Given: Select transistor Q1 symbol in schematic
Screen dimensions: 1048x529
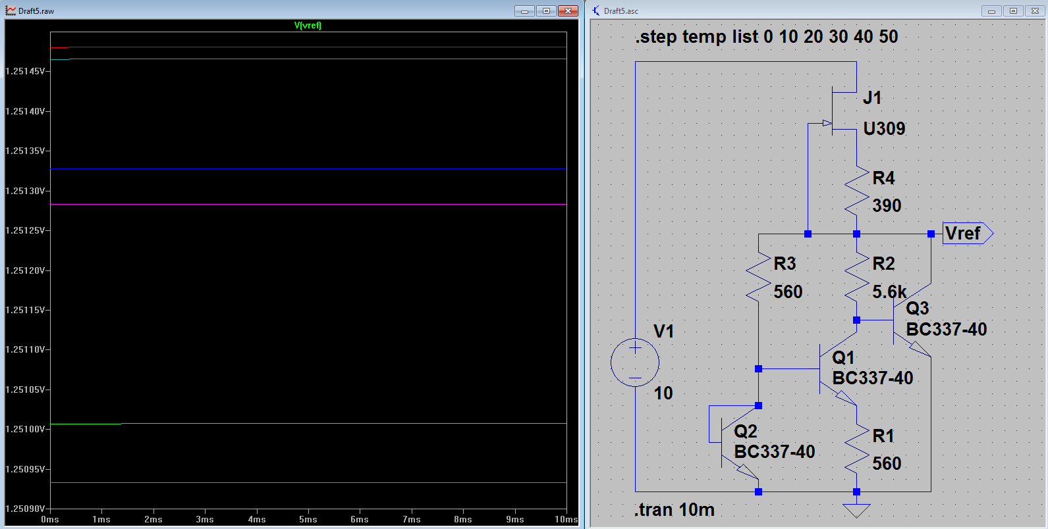Looking at the screenshot, I should point(838,368).
